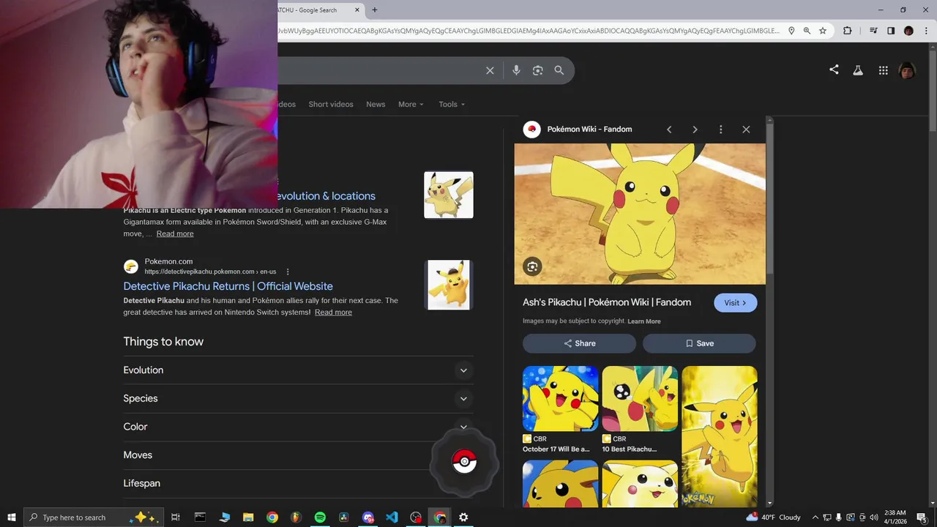Save the image with the Save button
937x527 pixels.
coord(699,343)
